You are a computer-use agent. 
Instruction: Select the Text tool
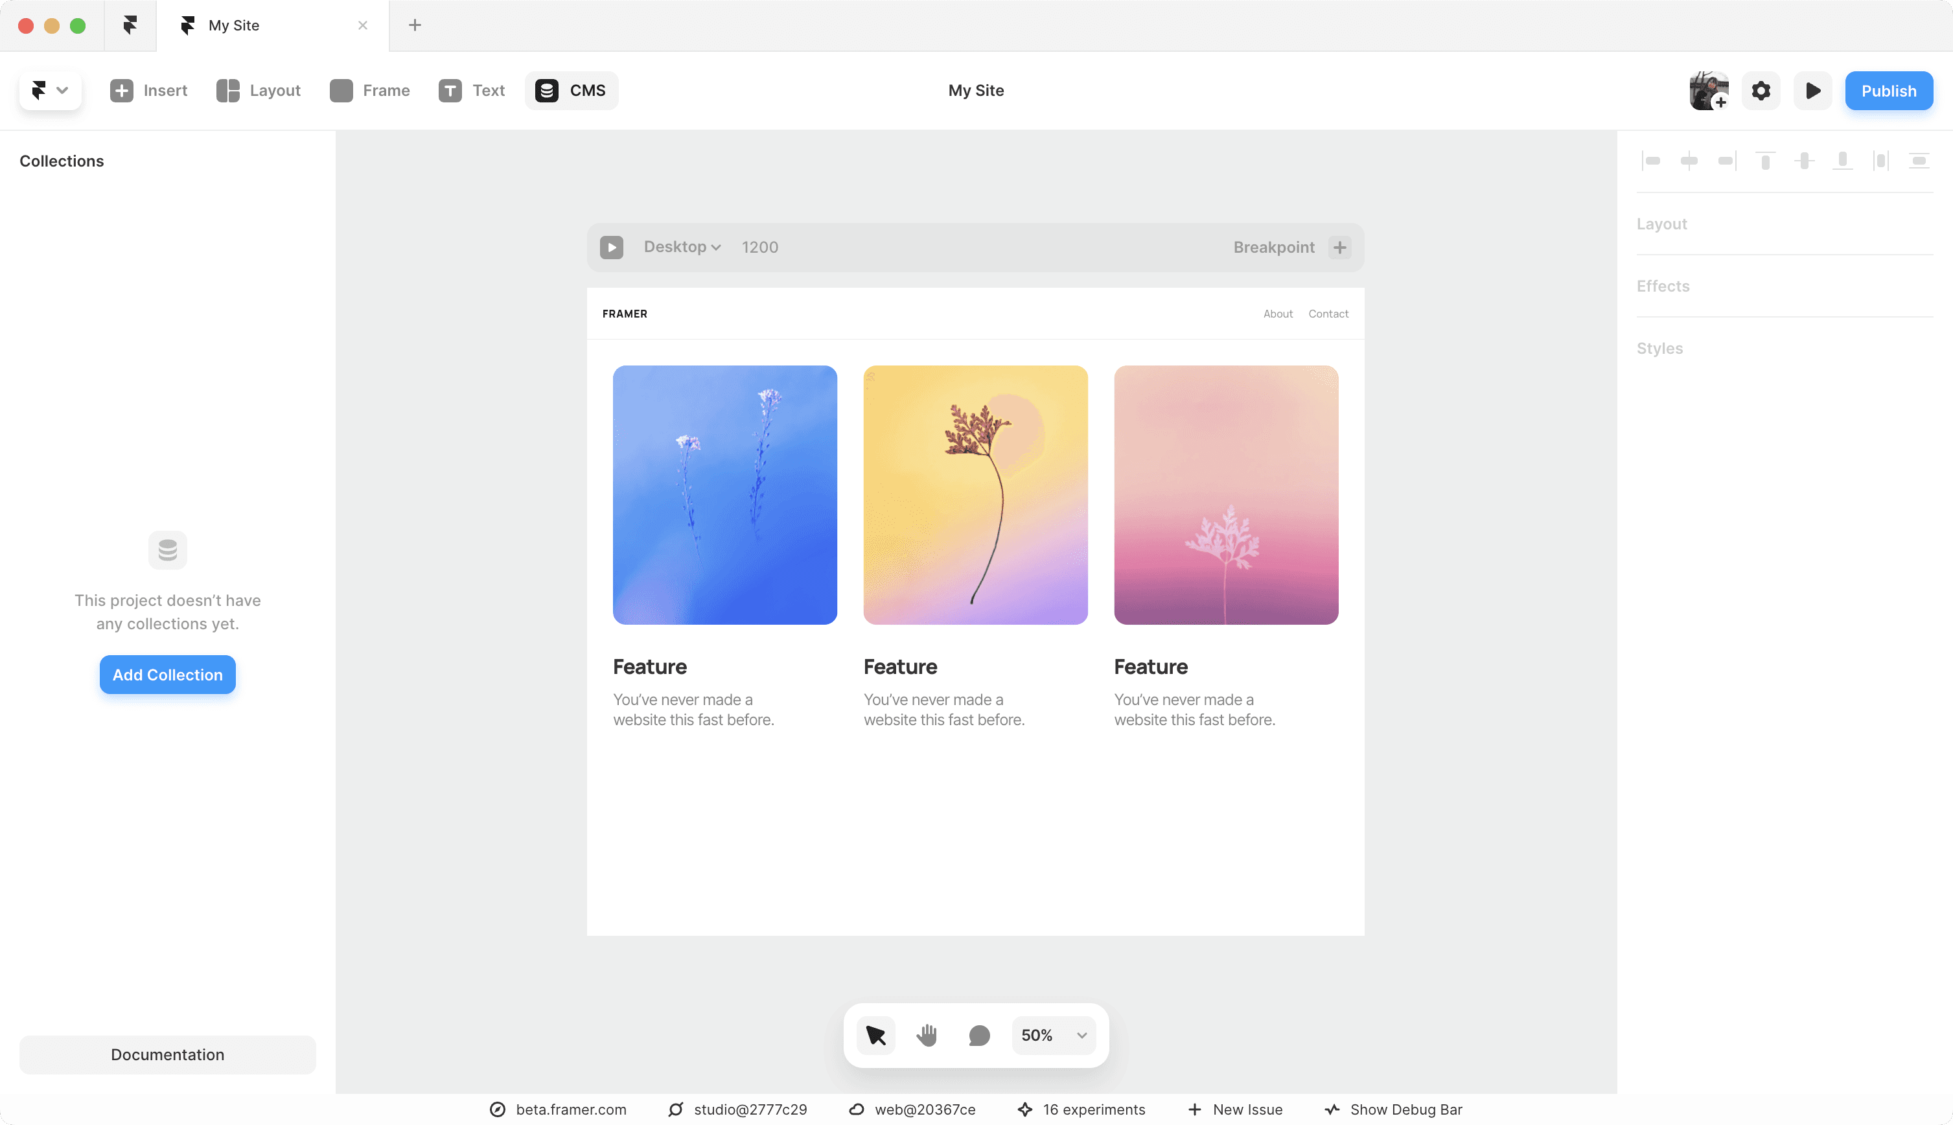click(x=471, y=91)
